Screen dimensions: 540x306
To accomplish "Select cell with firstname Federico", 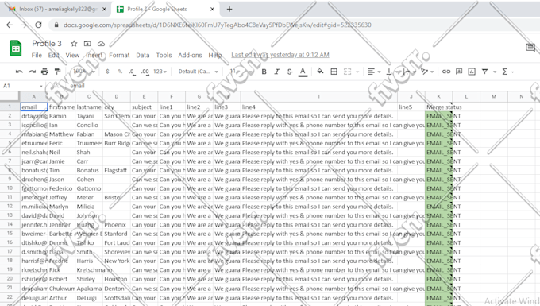I will click(61, 188).
